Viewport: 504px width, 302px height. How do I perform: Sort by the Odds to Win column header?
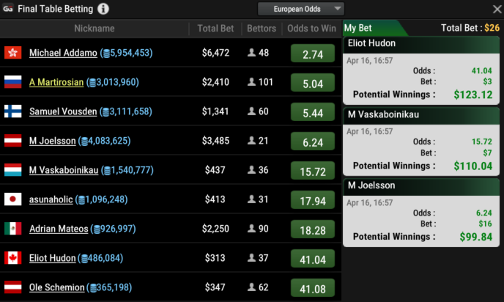[x=311, y=29]
